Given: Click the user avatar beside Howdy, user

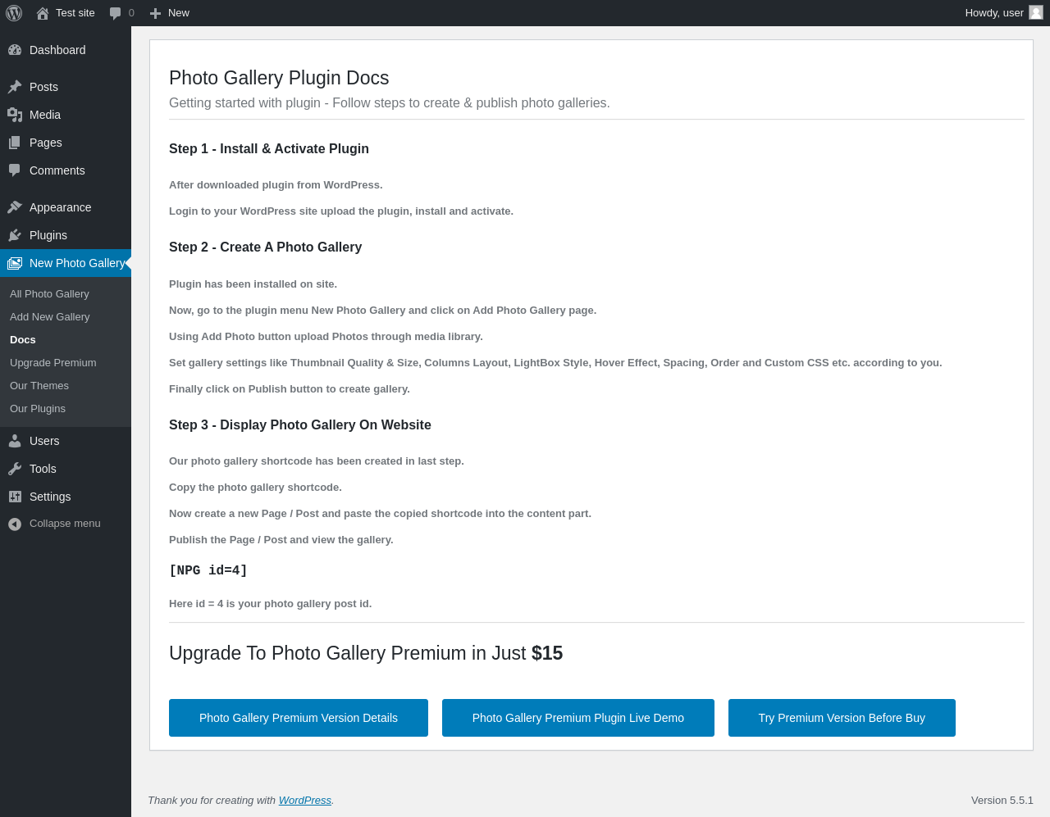Looking at the screenshot, I should 1036,12.
